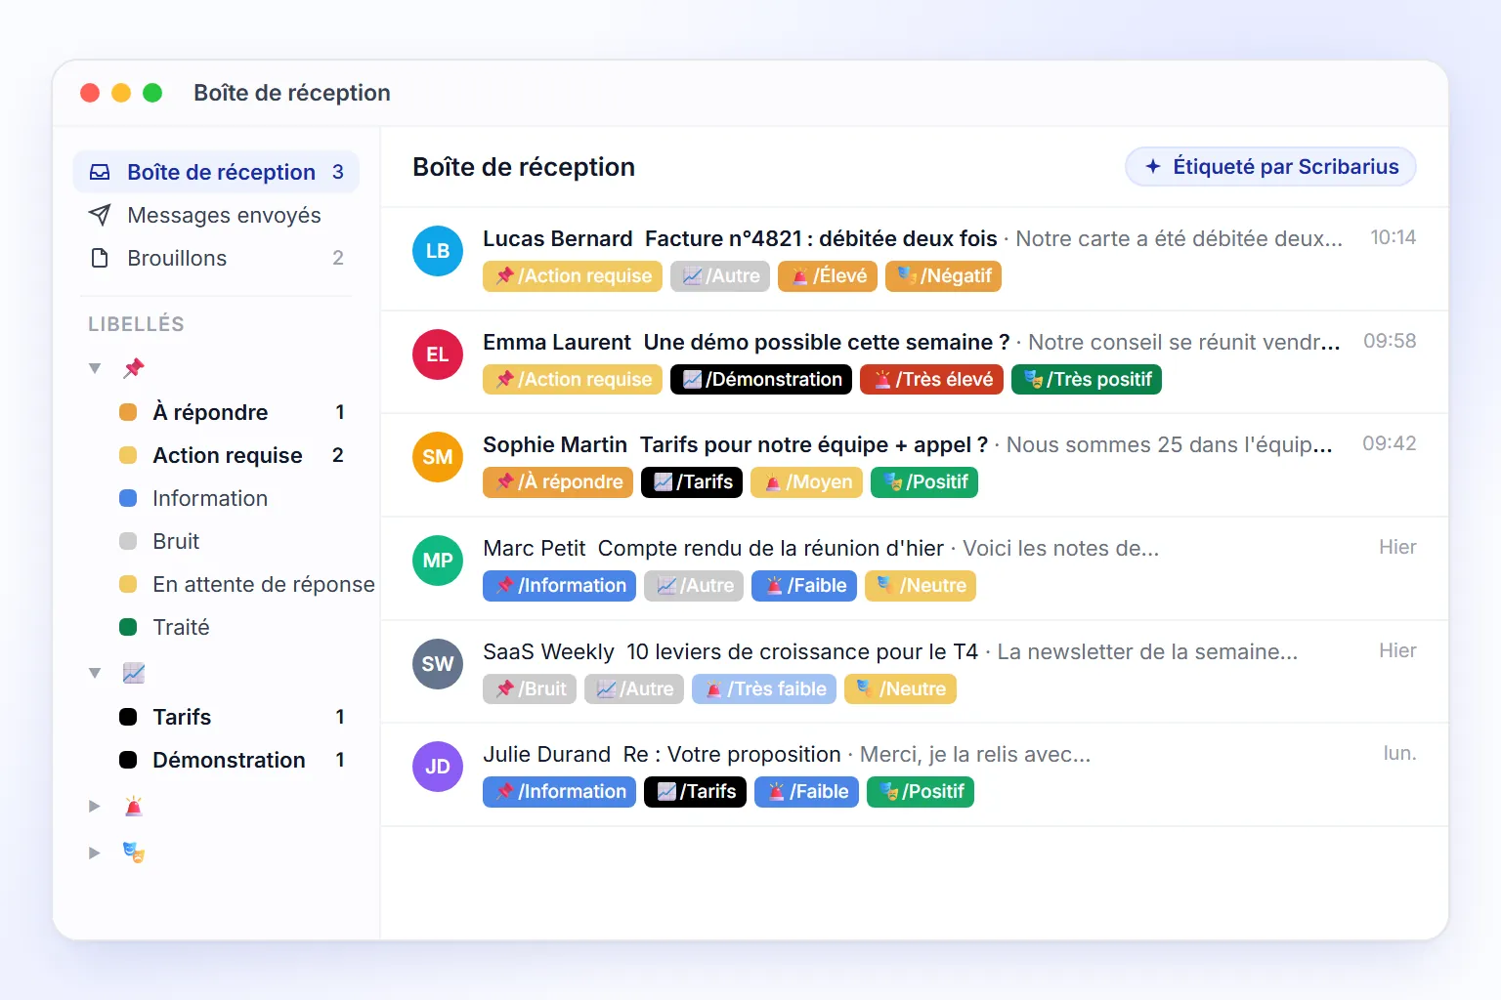Collapse the pushpin label group
1501x1000 pixels.
[95, 368]
